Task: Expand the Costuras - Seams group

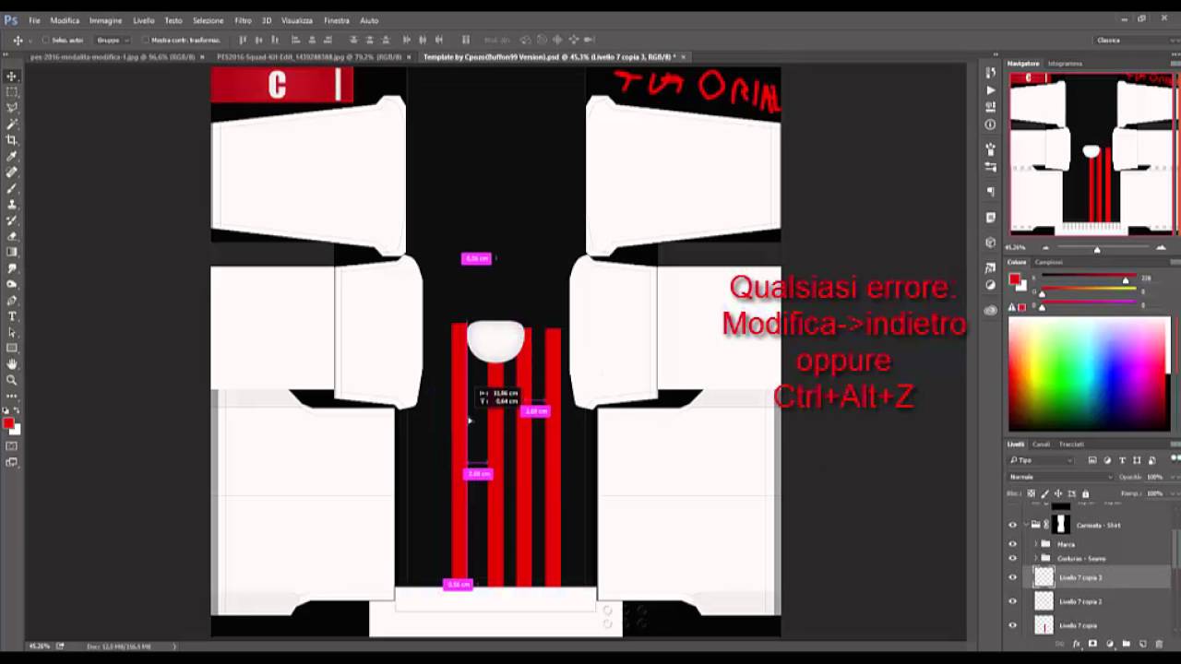Action: tap(1036, 558)
